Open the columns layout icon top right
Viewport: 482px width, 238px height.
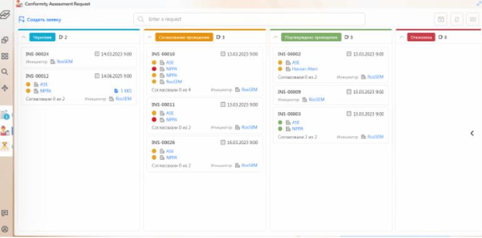[473, 19]
